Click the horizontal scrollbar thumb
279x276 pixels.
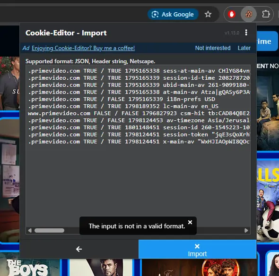click(49, 230)
